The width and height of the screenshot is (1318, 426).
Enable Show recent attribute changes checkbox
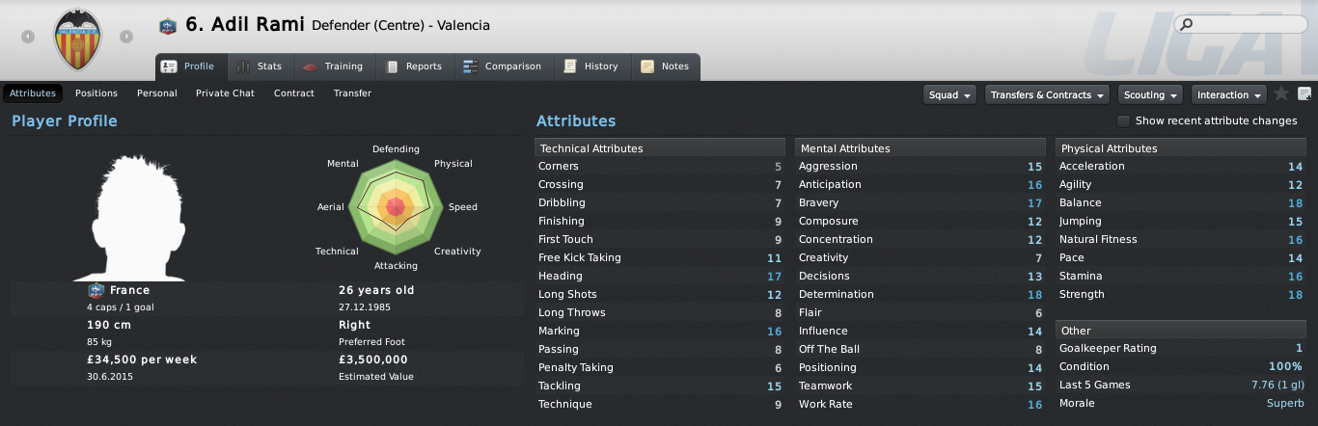1123,121
